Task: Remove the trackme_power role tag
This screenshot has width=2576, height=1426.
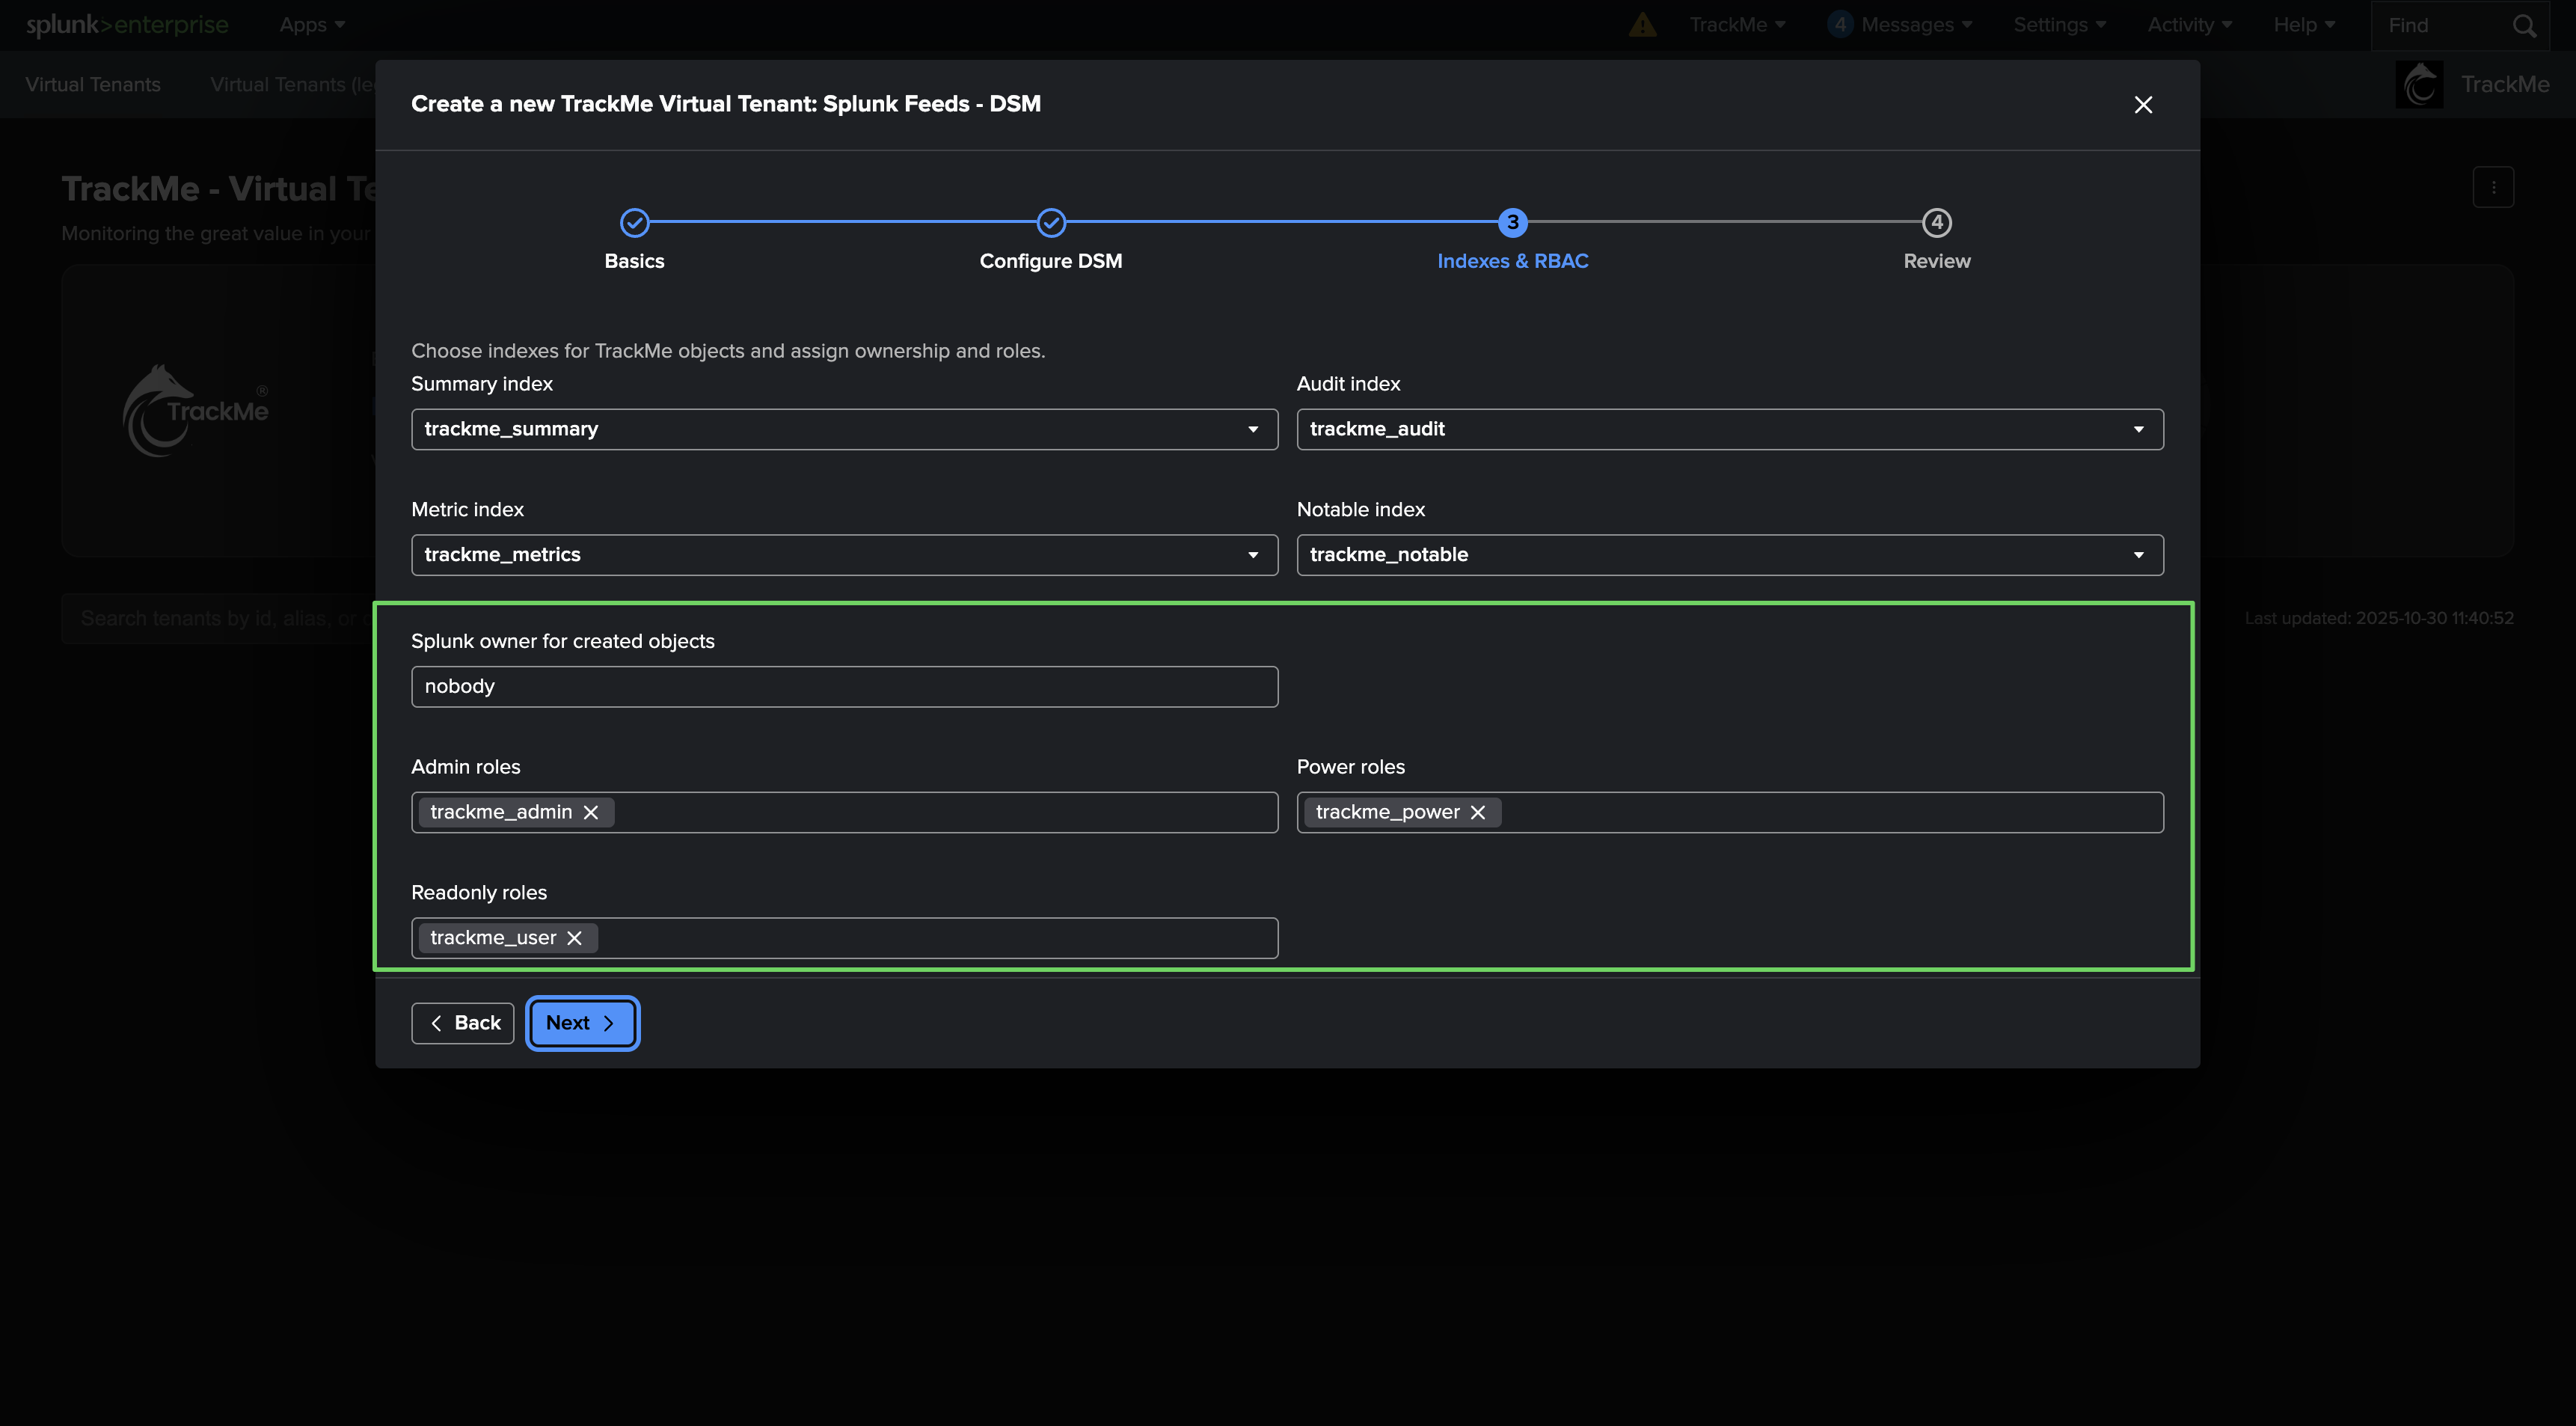Action: (1478, 812)
